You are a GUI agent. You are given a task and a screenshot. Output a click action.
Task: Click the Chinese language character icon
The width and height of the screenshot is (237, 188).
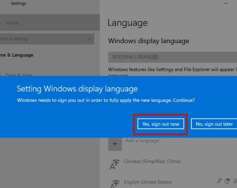pyautogui.click(x=114, y=164)
